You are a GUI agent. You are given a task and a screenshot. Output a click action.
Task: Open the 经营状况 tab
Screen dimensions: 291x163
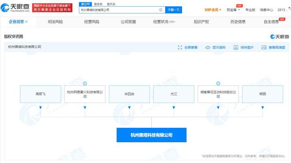coord(164,22)
